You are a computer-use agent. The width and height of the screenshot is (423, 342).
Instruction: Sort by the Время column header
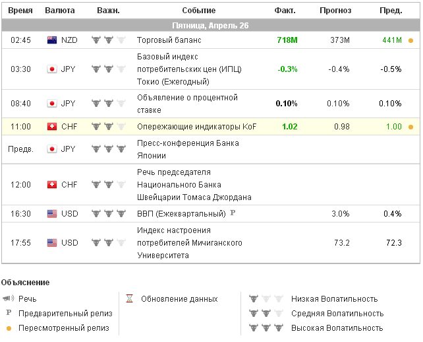(x=20, y=11)
